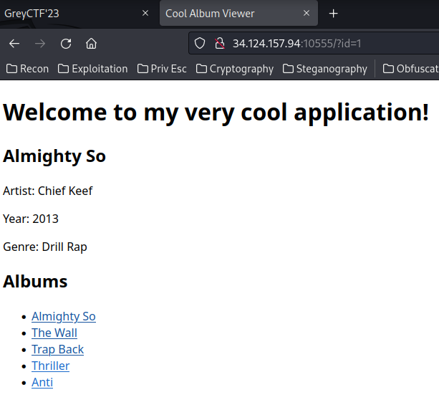Open the browser home page

tap(91, 44)
